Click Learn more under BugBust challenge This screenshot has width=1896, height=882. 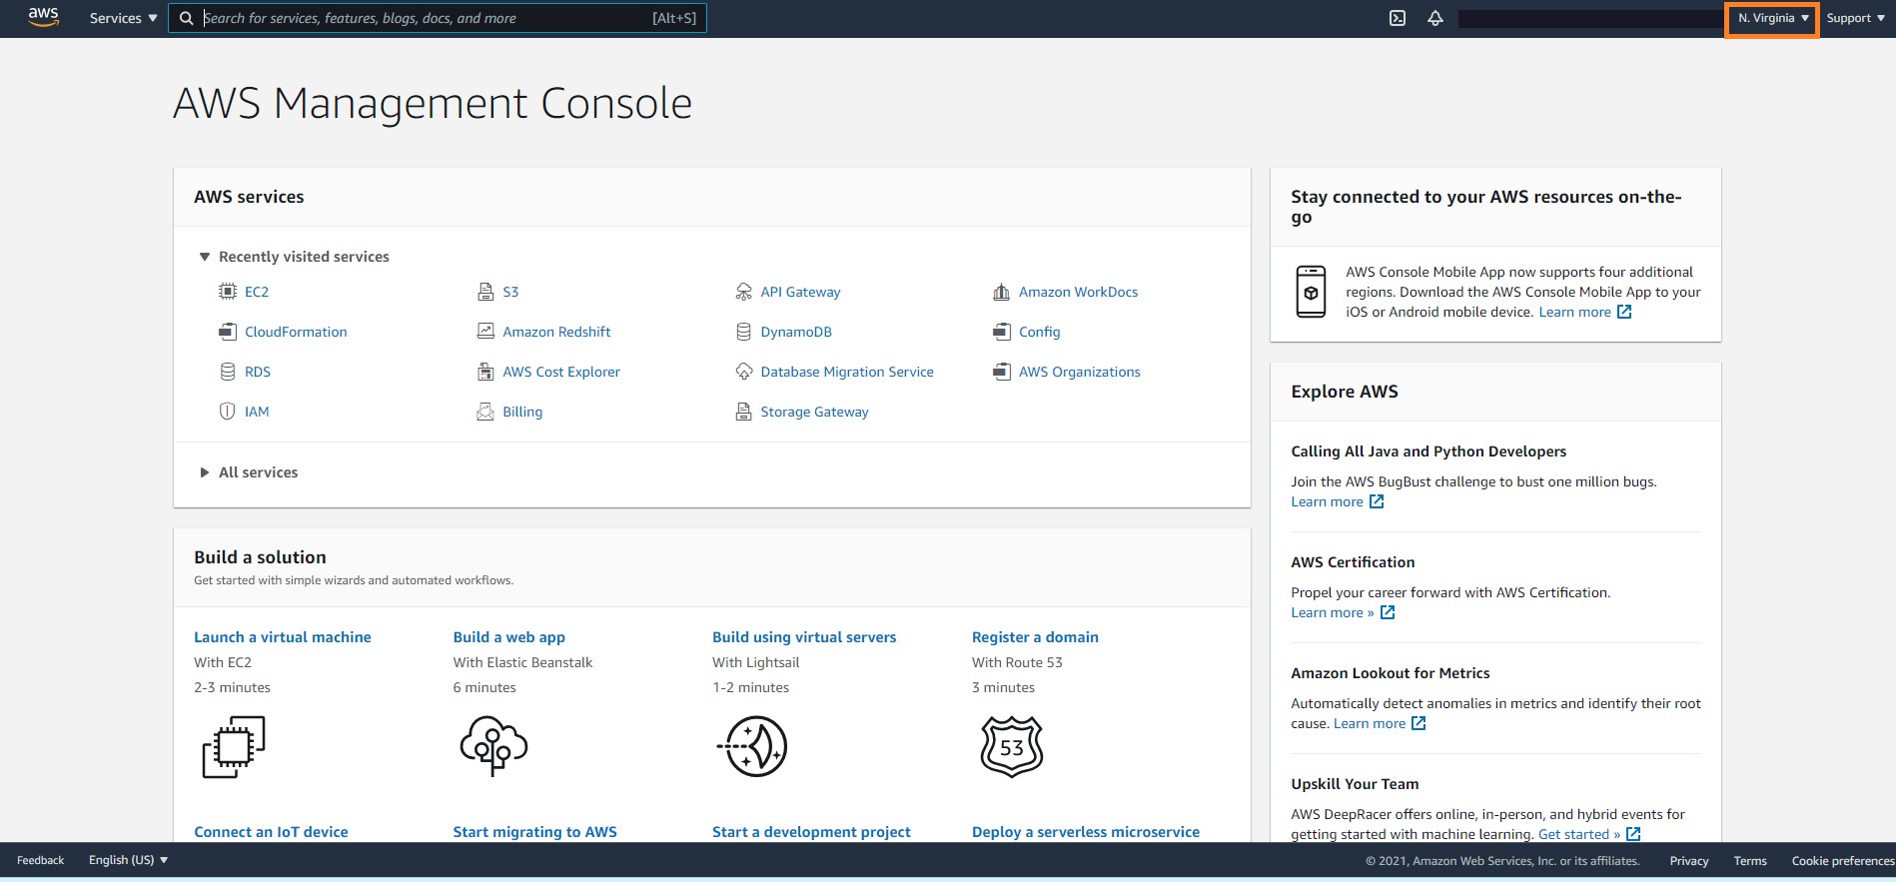pyautogui.click(x=1337, y=501)
